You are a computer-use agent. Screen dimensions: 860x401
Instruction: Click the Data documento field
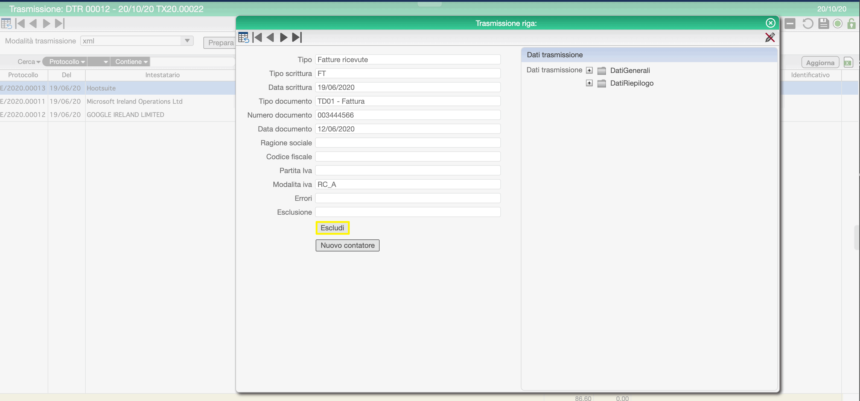tap(408, 129)
